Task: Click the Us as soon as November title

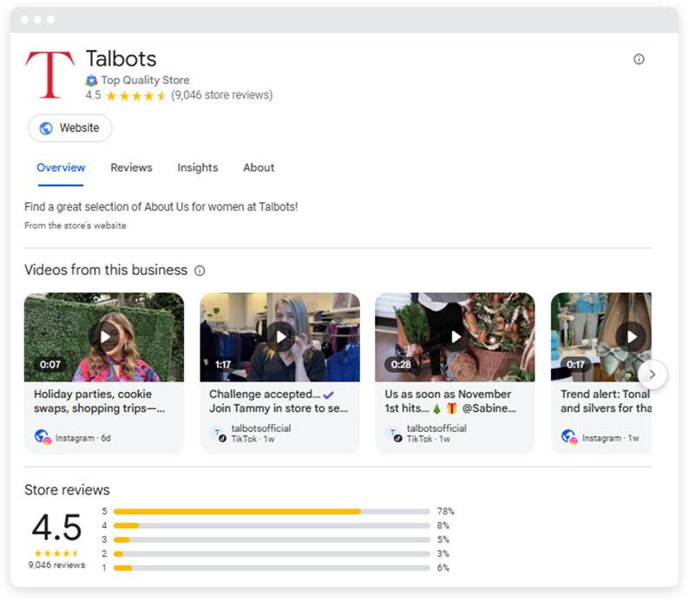Action: pyautogui.click(x=450, y=402)
